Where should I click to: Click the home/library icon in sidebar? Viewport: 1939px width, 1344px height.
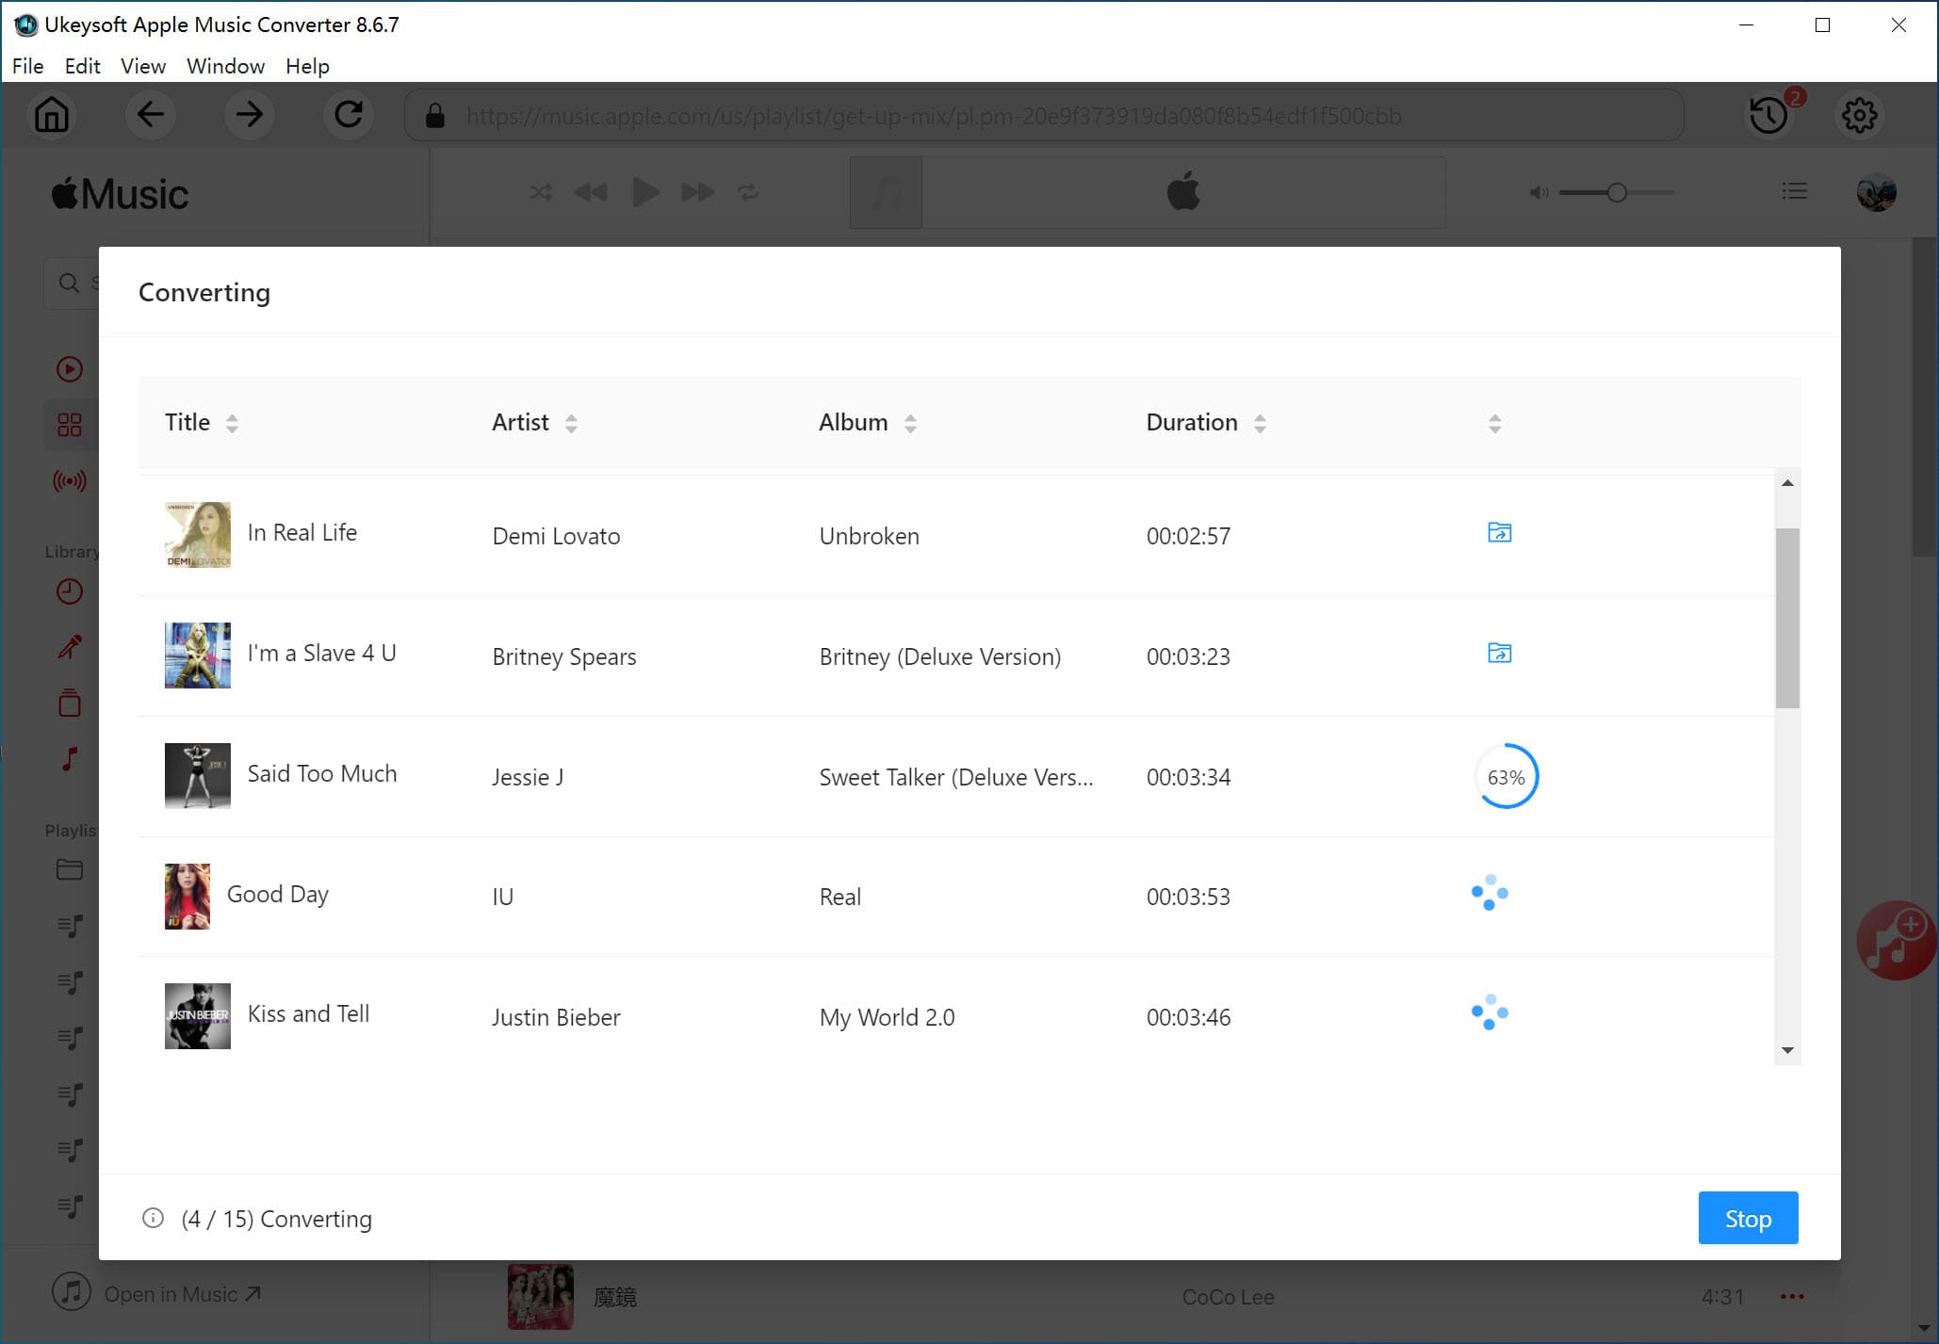[x=52, y=116]
